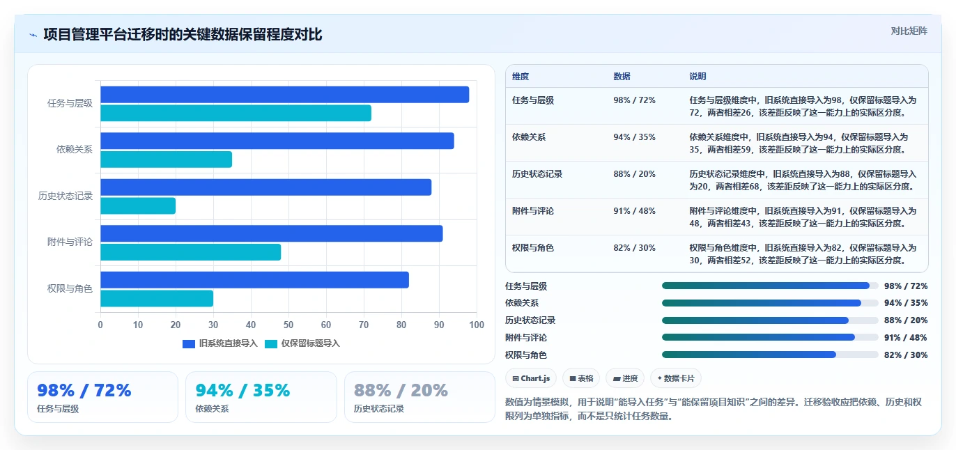Select the 任务与层级 table row label

coord(533,100)
